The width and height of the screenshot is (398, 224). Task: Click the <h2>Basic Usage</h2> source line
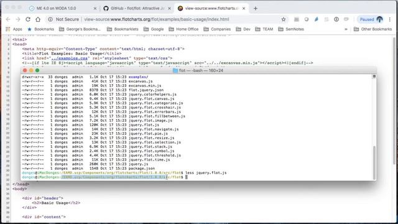pyautogui.click(x=56, y=203)
